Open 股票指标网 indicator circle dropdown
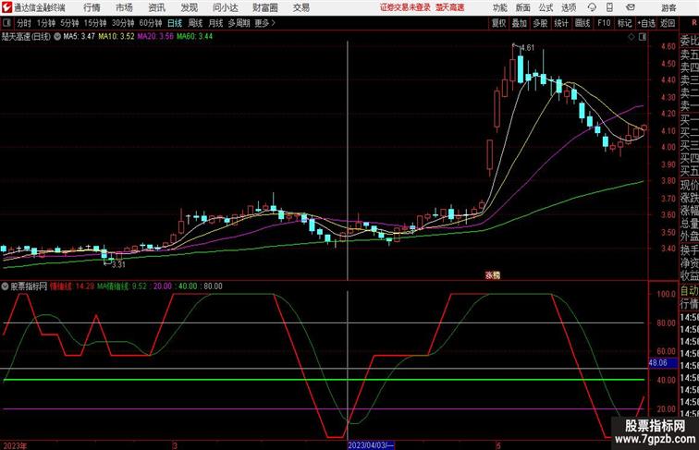Image resolution: width=699 pixels, height=450 pixels. [x=5, y=286]
